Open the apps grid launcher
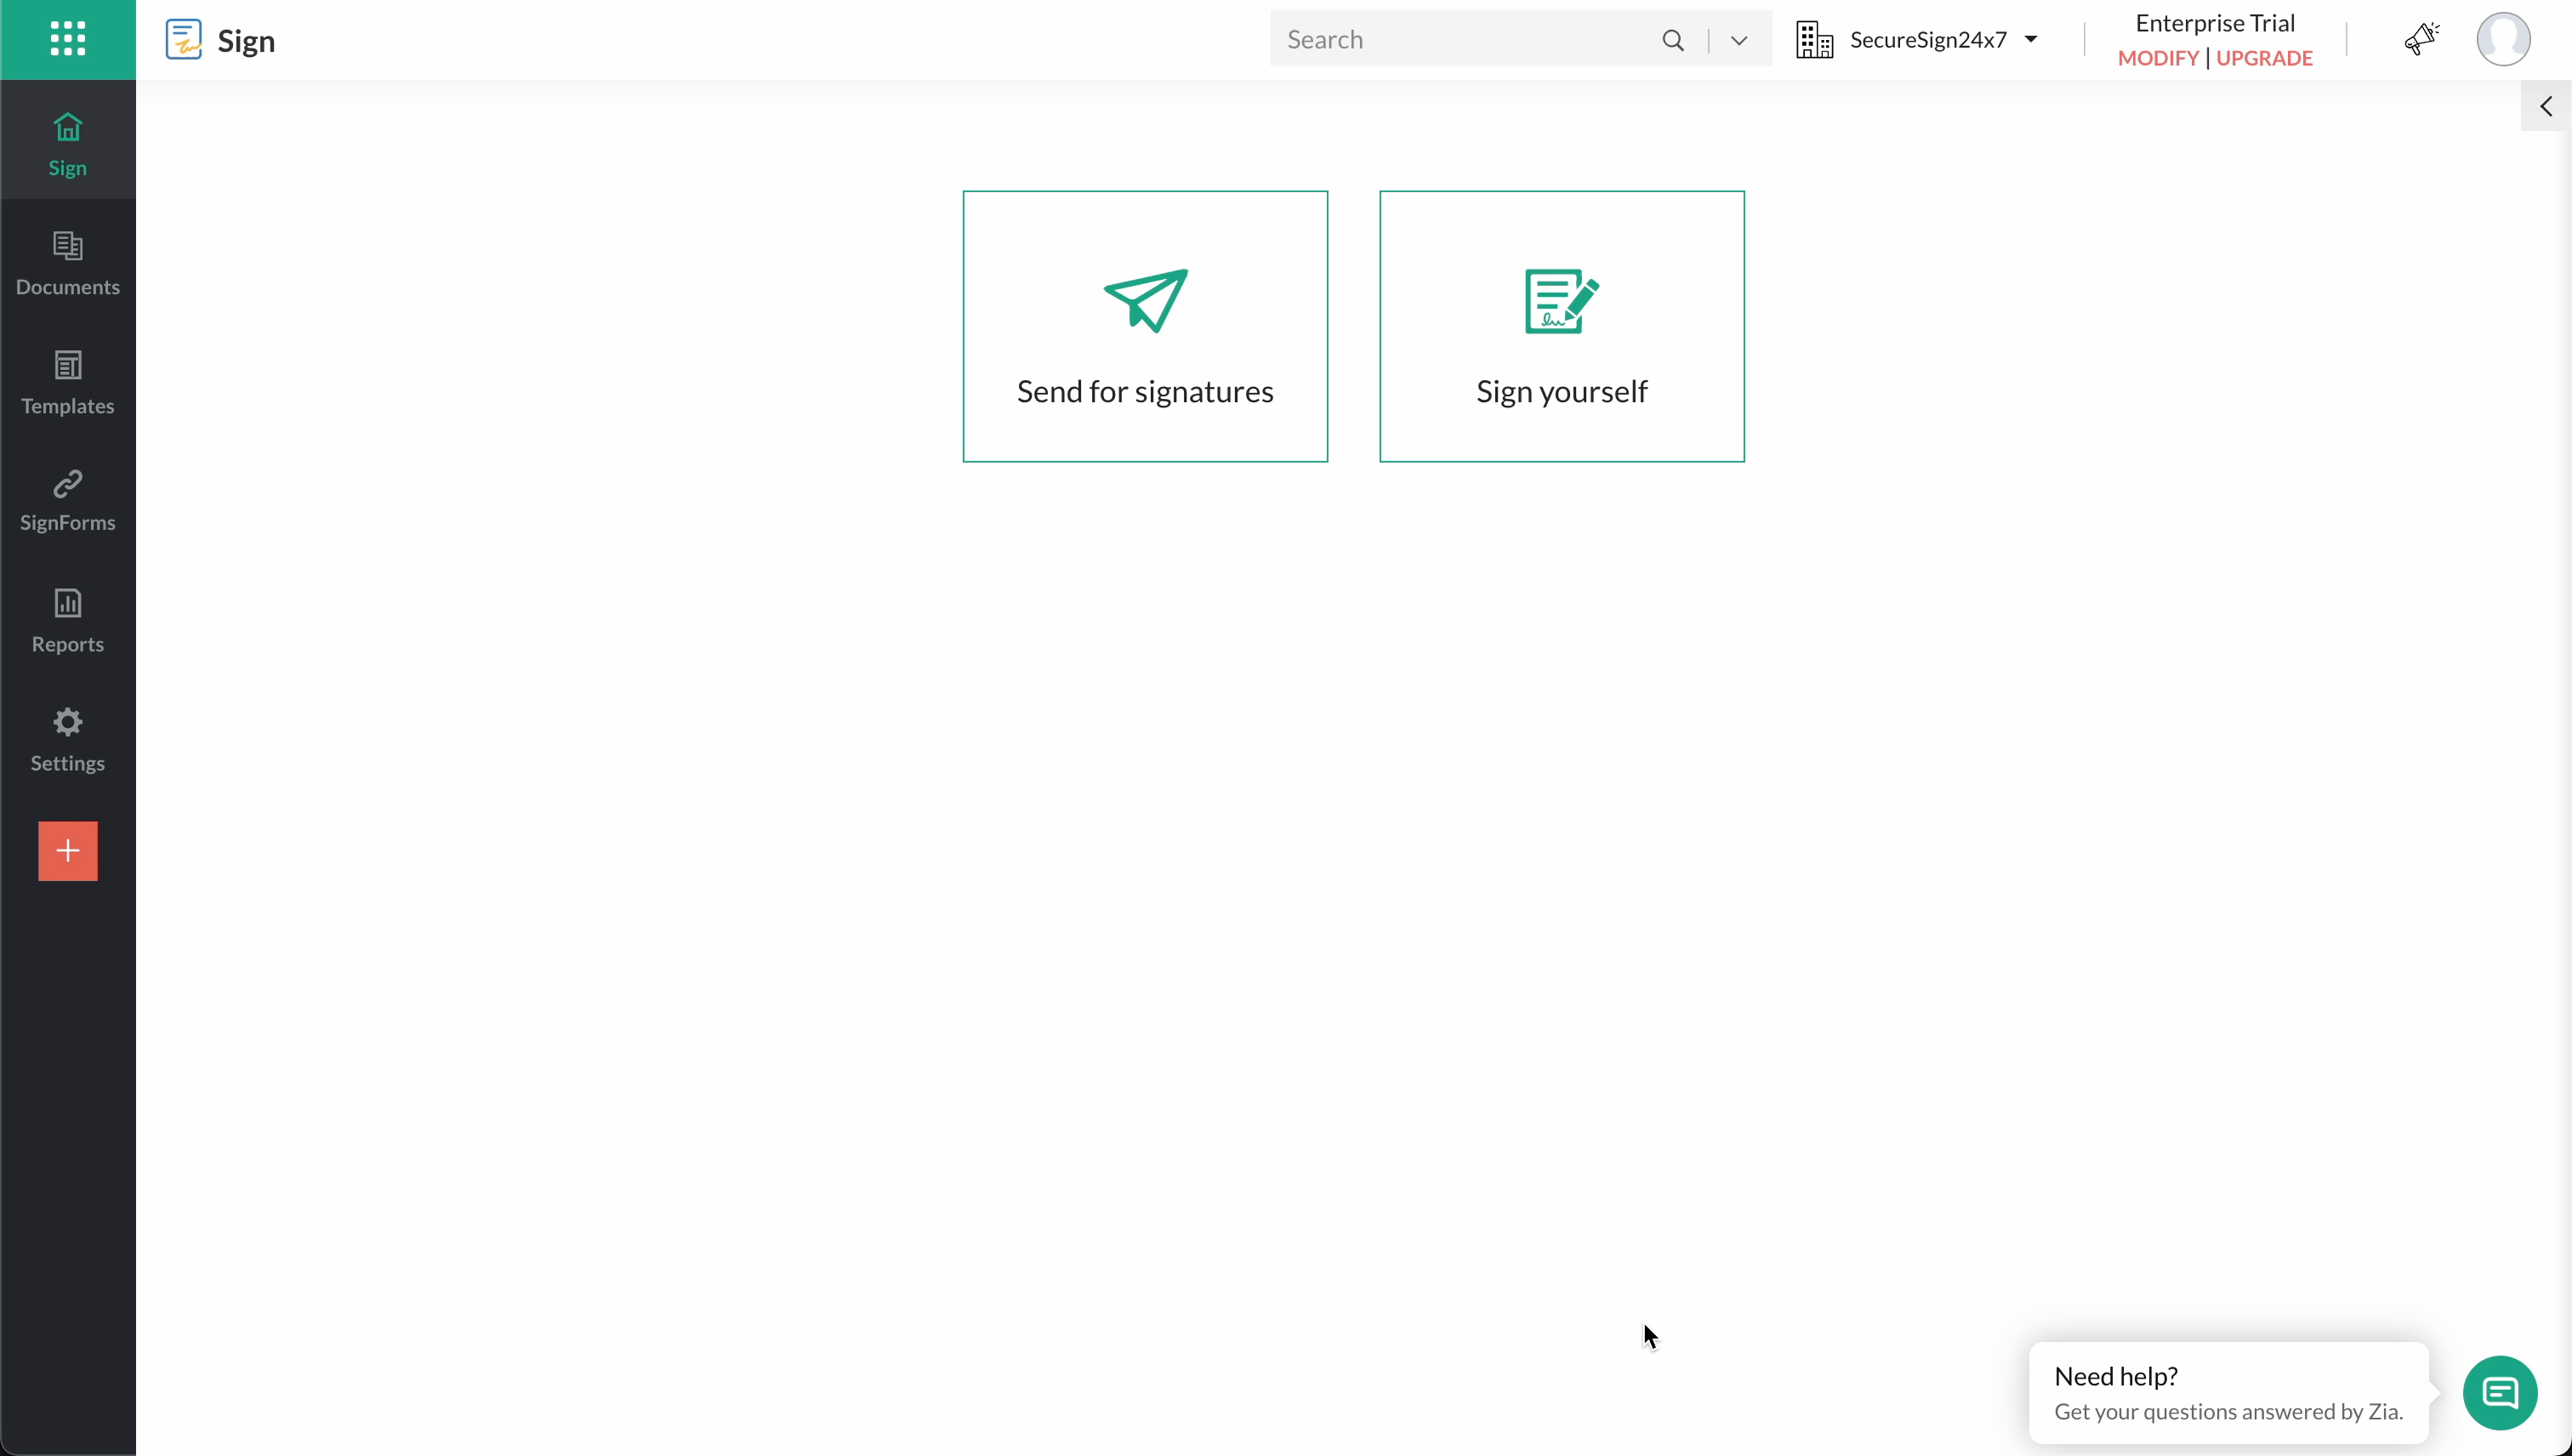2572x1456 pixels. tap(67, 39)
